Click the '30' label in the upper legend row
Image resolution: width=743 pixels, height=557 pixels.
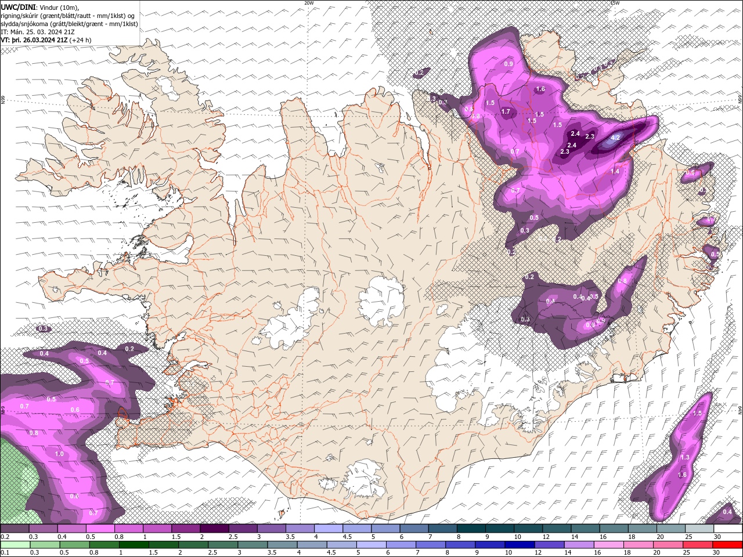(x=717, y=537)
